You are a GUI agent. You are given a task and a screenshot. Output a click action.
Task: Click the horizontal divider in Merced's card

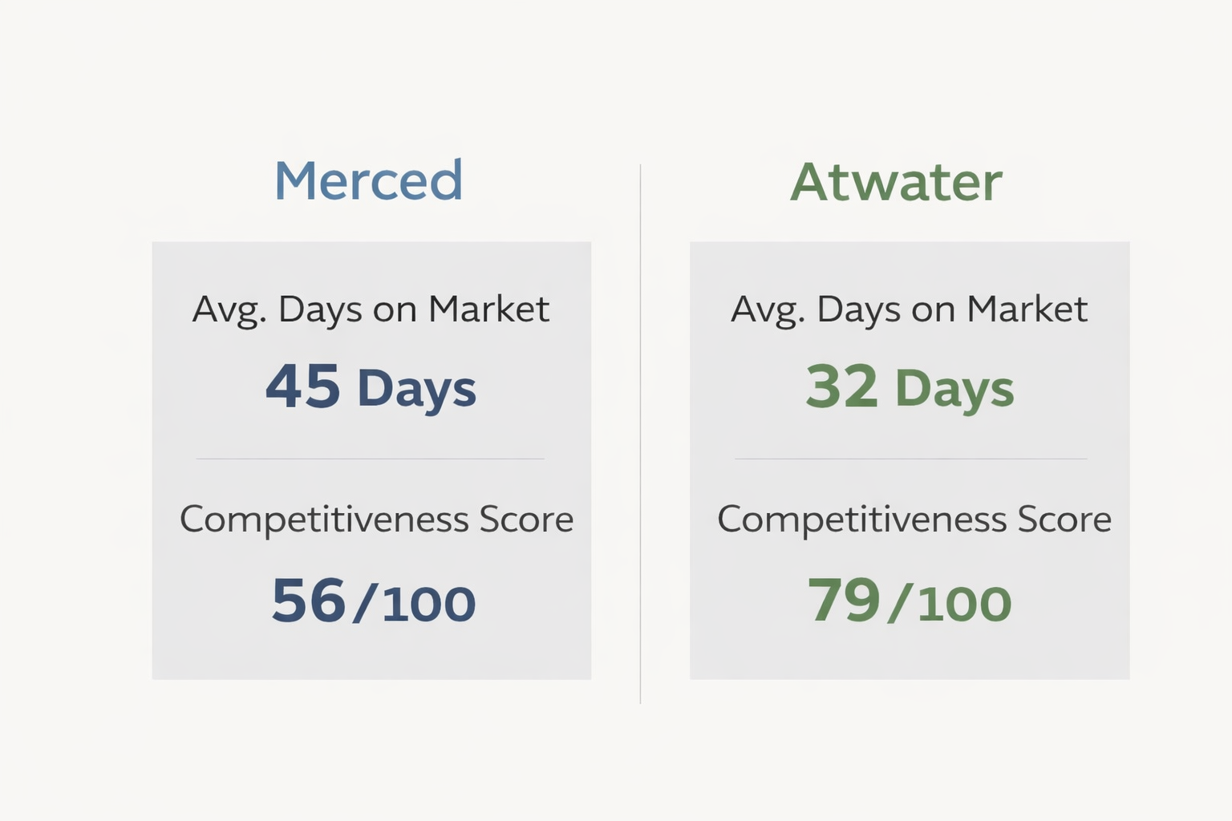coord(370,459)
